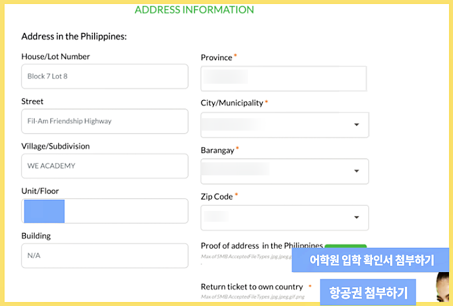
Task: Click inside the Unit/Floor input box
Action: pos(125,211)
